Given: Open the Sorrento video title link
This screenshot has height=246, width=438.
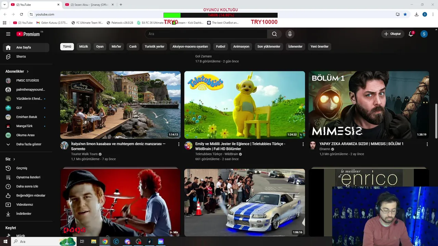Looking at the screenshot, I should pyautogui.click(x=118, y=146).
